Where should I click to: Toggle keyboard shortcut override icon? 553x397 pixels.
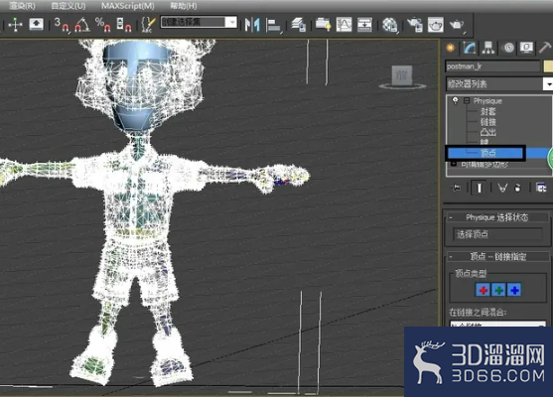tap(36, 25)
